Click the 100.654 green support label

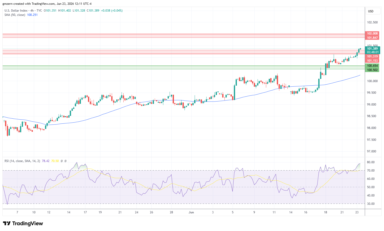pyautogui.click(x=372, y=66)
